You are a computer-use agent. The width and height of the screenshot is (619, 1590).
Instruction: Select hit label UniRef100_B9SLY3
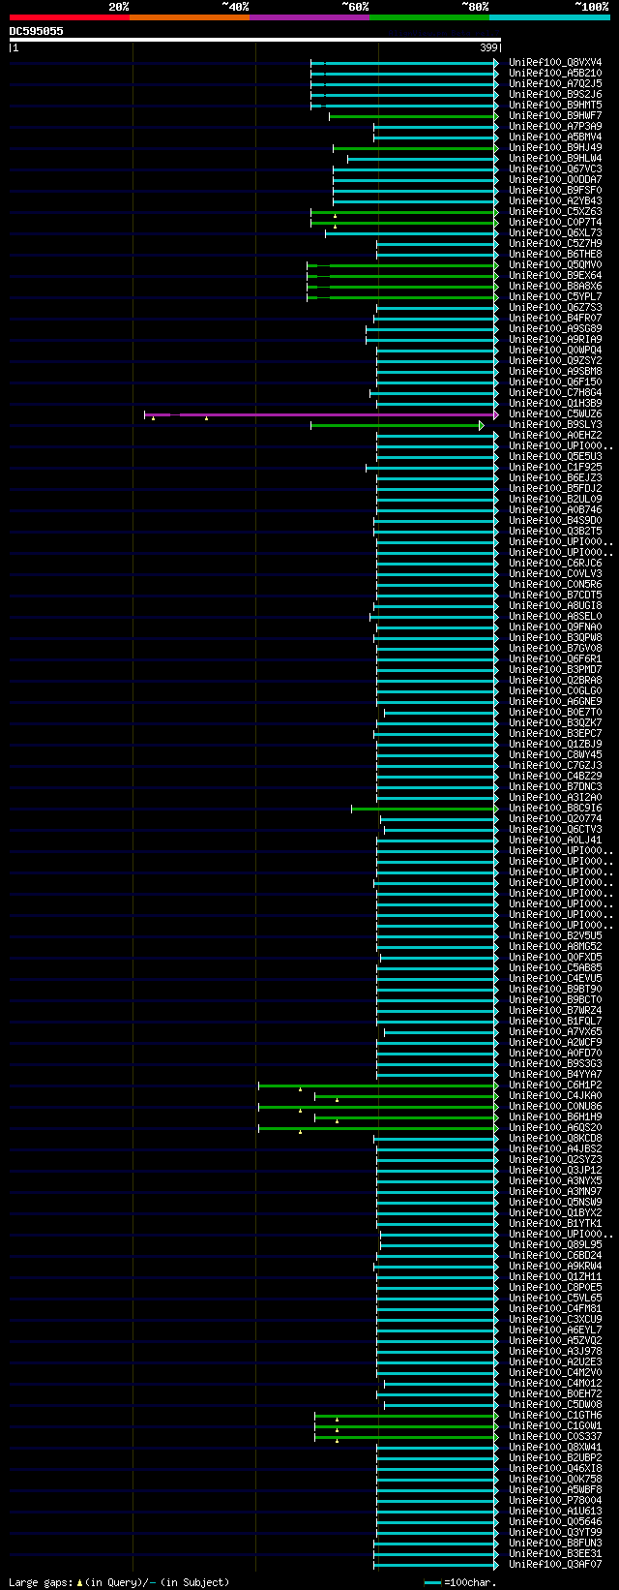pyautogui.click(x=555, y=424)
